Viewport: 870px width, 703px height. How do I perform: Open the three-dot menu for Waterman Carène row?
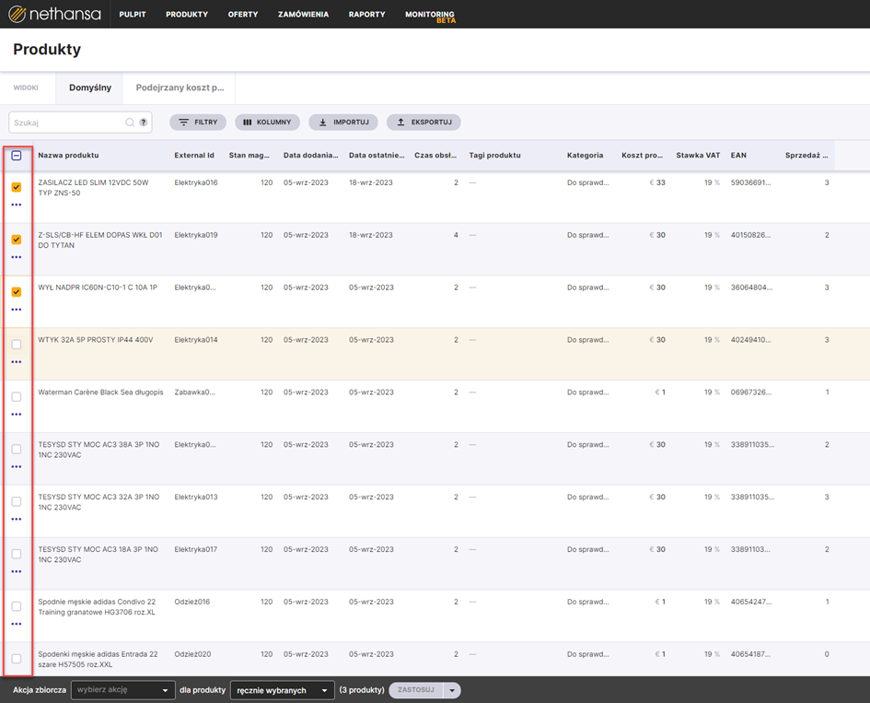coord(17,415)
